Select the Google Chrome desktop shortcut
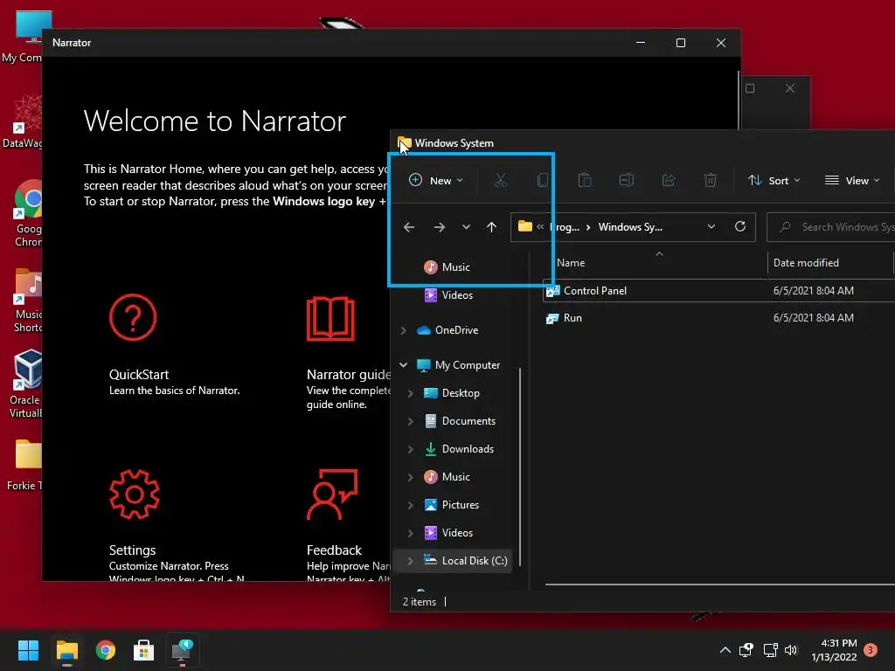 (x=25, y=213)
